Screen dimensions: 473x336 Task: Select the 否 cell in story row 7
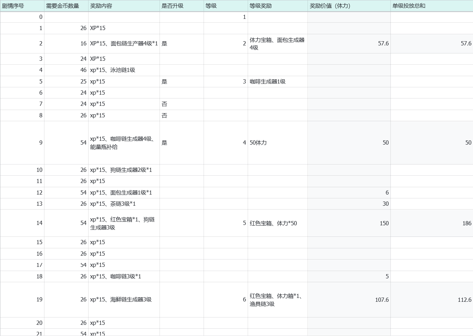point(182,104)
